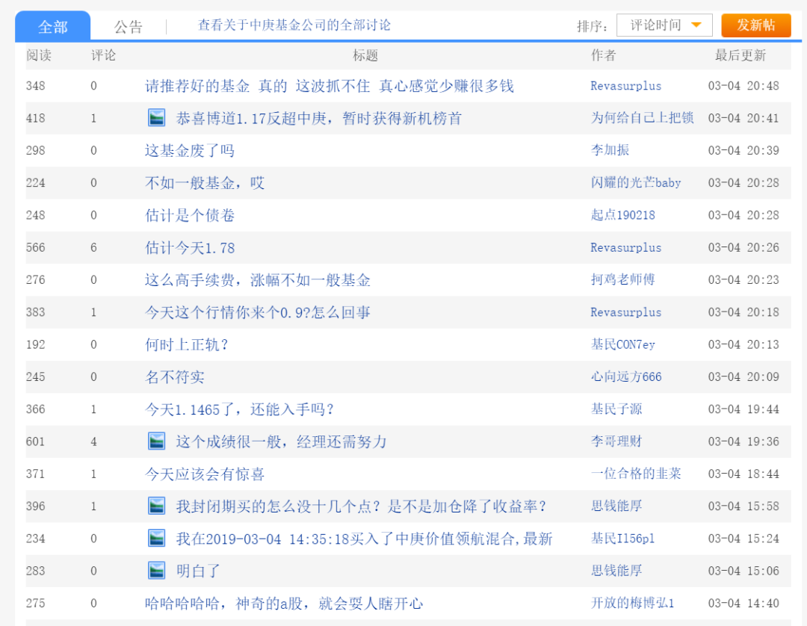Open 查看关于中庚基金公司的全部讨论 link

pos(294,25)
